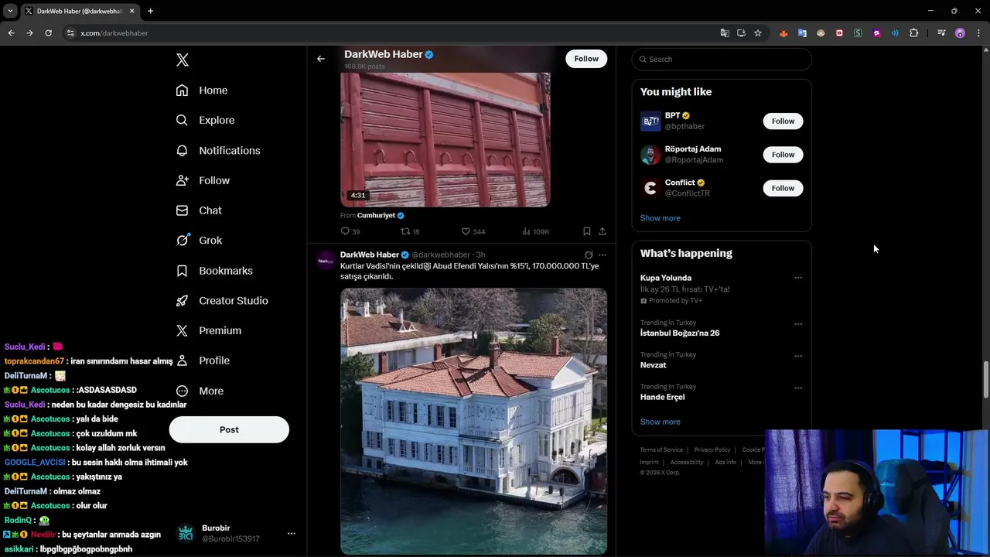View analytics icon showing 109K
Viewport: 990px width, 557px height.
pos(526,231)
